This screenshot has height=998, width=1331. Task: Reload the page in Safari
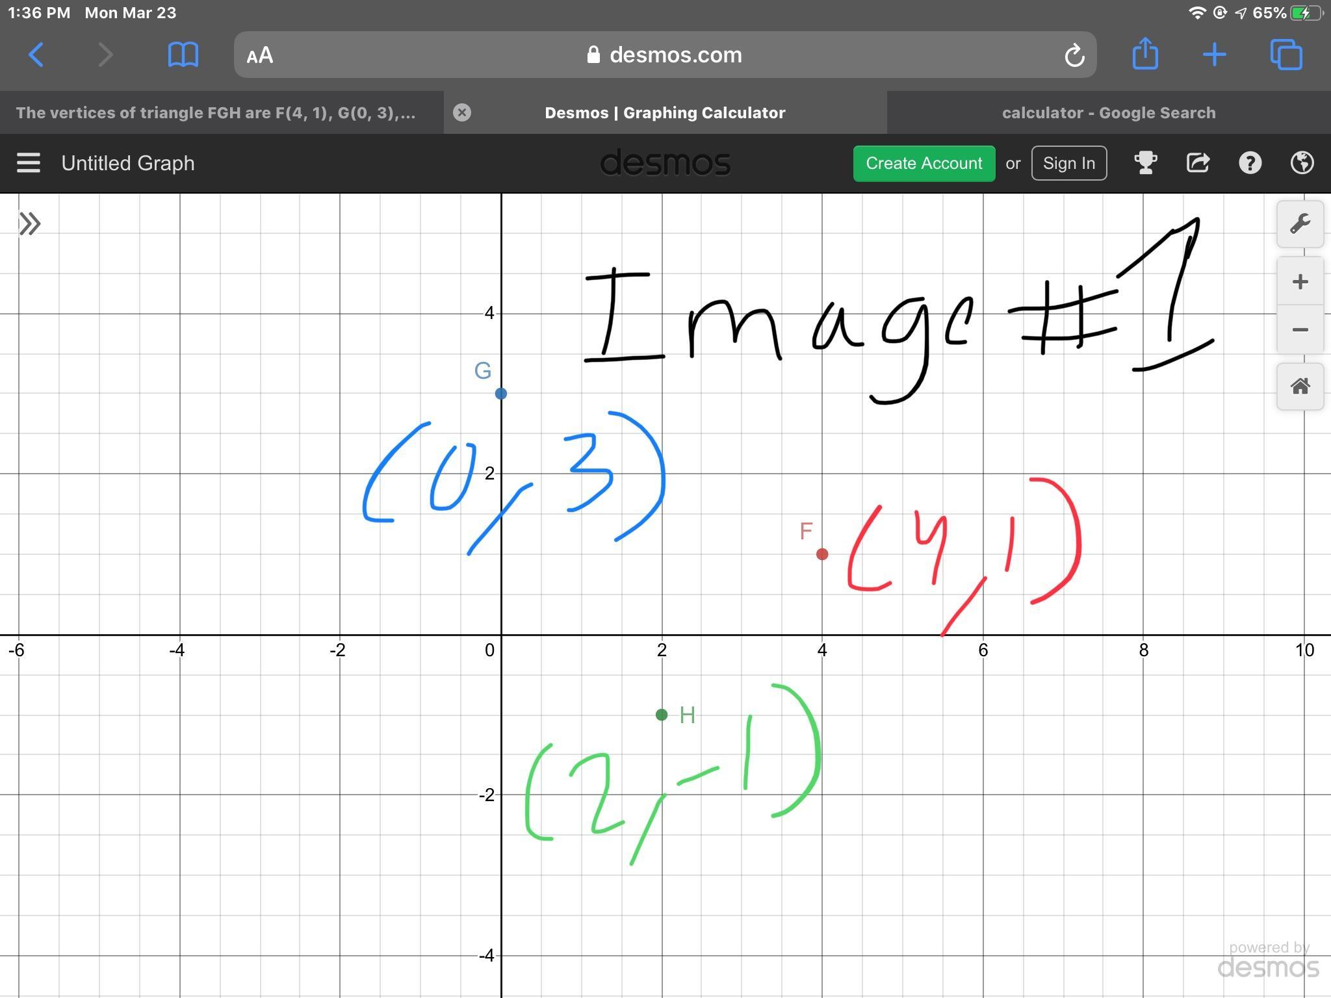click(x=1074, y=55)
